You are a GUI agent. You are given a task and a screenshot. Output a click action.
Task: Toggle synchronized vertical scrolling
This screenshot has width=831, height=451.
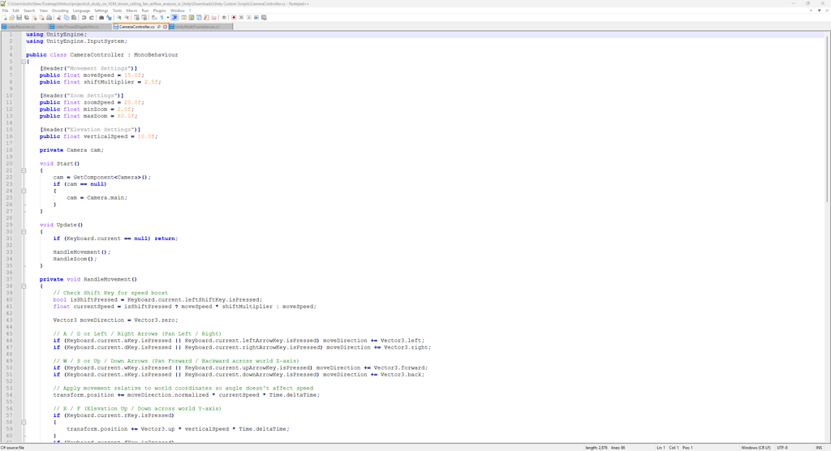click(x=136, y=18)
